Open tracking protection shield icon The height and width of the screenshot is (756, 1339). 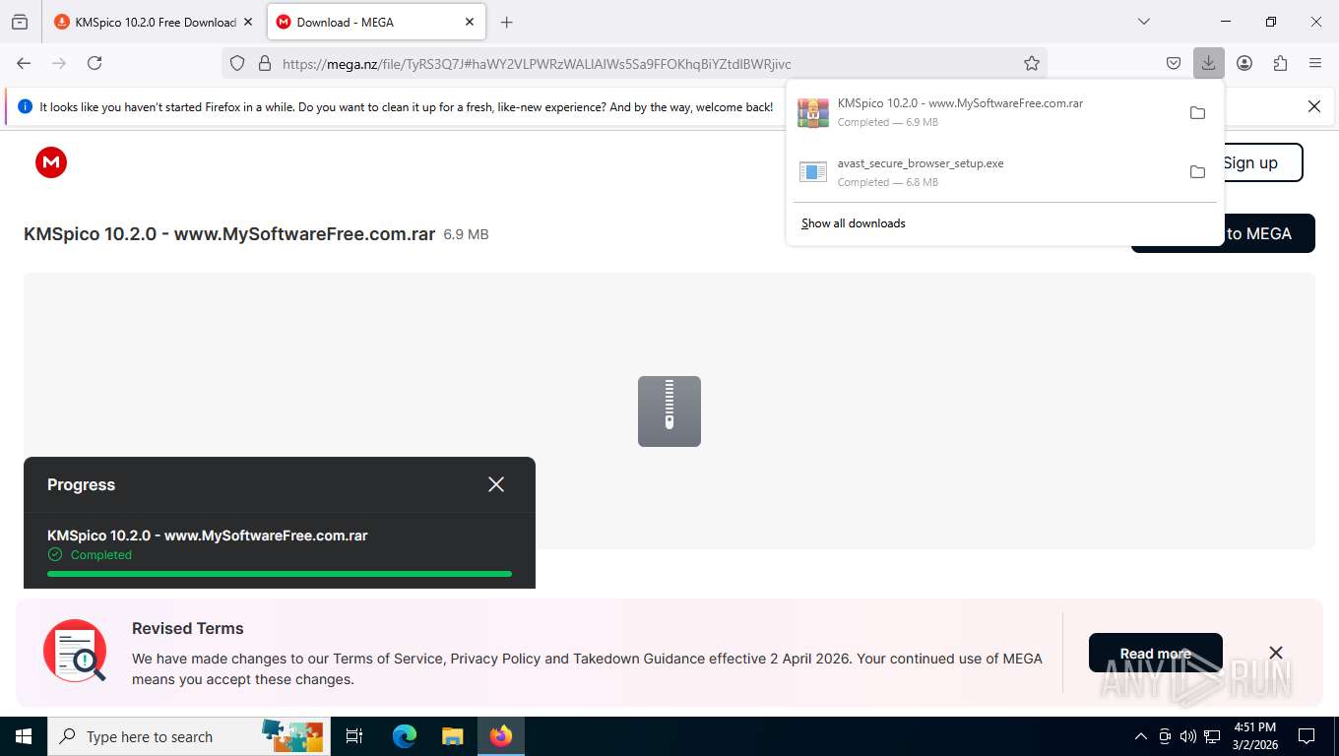point(237,63)
